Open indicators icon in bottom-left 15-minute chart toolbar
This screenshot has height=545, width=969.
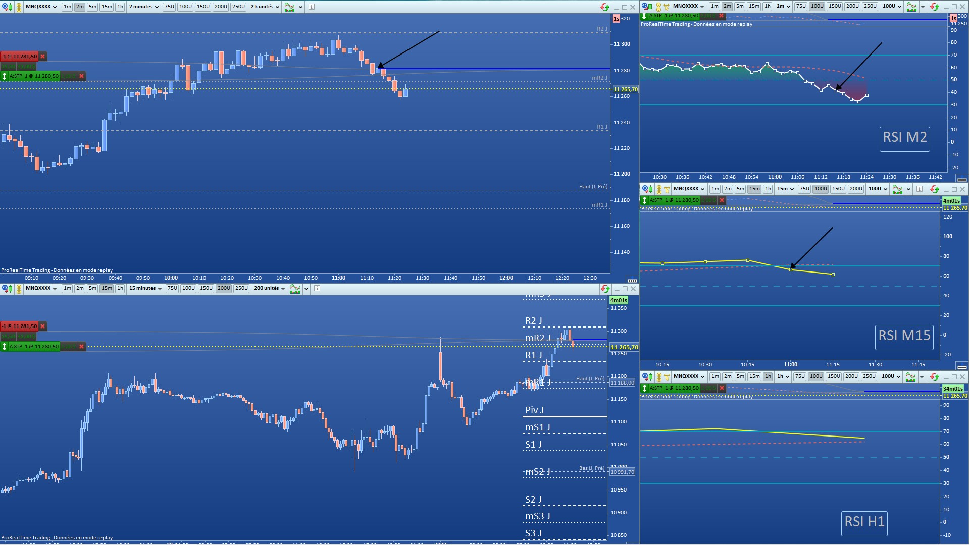click(x=295, y=289)
